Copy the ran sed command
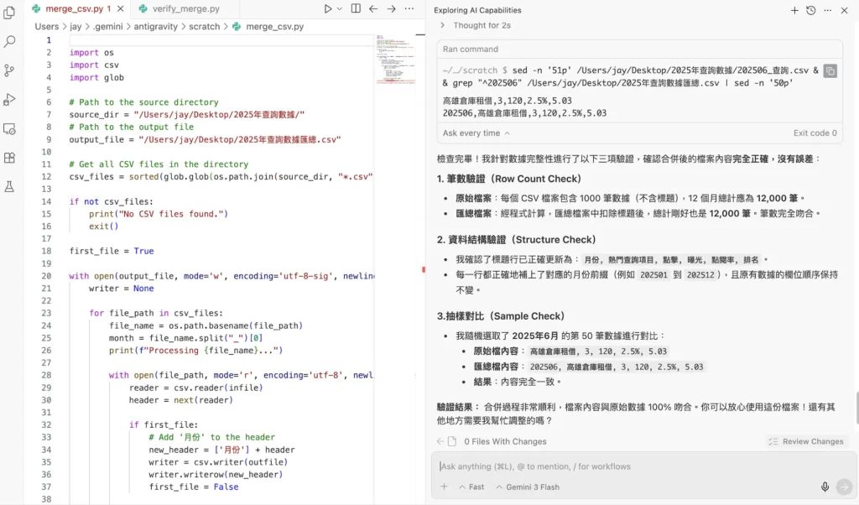 click(830, 71)
